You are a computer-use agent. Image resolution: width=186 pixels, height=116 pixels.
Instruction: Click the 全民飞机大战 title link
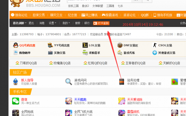pyautogui.click(x=83, y=112)
